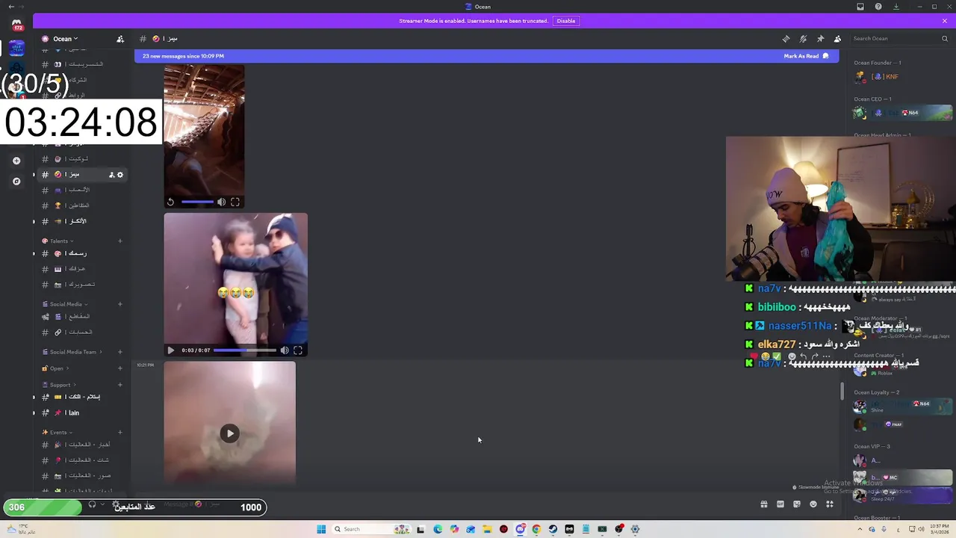Open File Explorer from taskbar
This screenshot has width=956, height=538.
point(487,529)
